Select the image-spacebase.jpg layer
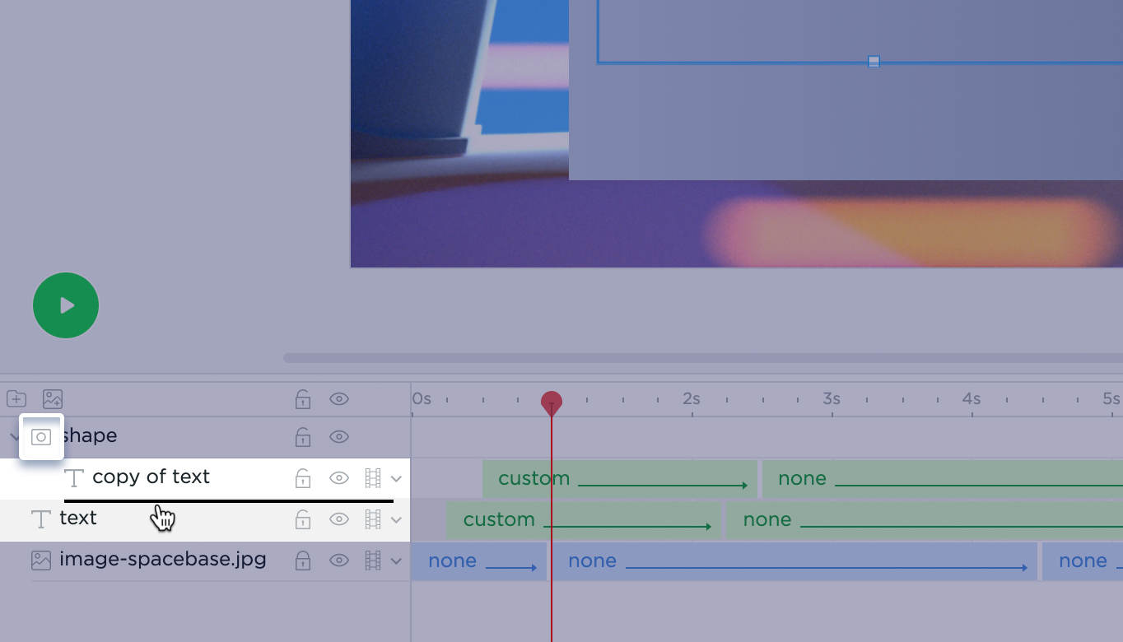 (x=163, y=560)
